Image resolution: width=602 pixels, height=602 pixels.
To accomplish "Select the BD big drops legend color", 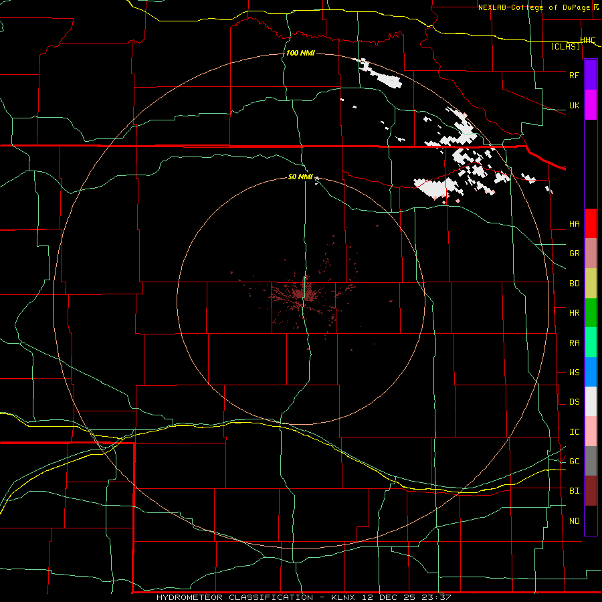I will pos(591,283).
